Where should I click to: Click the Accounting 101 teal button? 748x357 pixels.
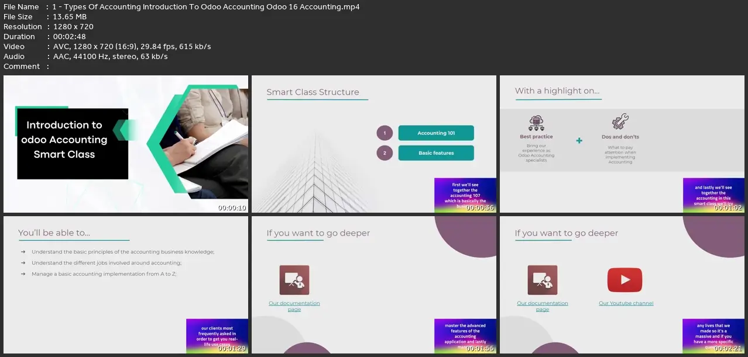click(x=436, y=133)
